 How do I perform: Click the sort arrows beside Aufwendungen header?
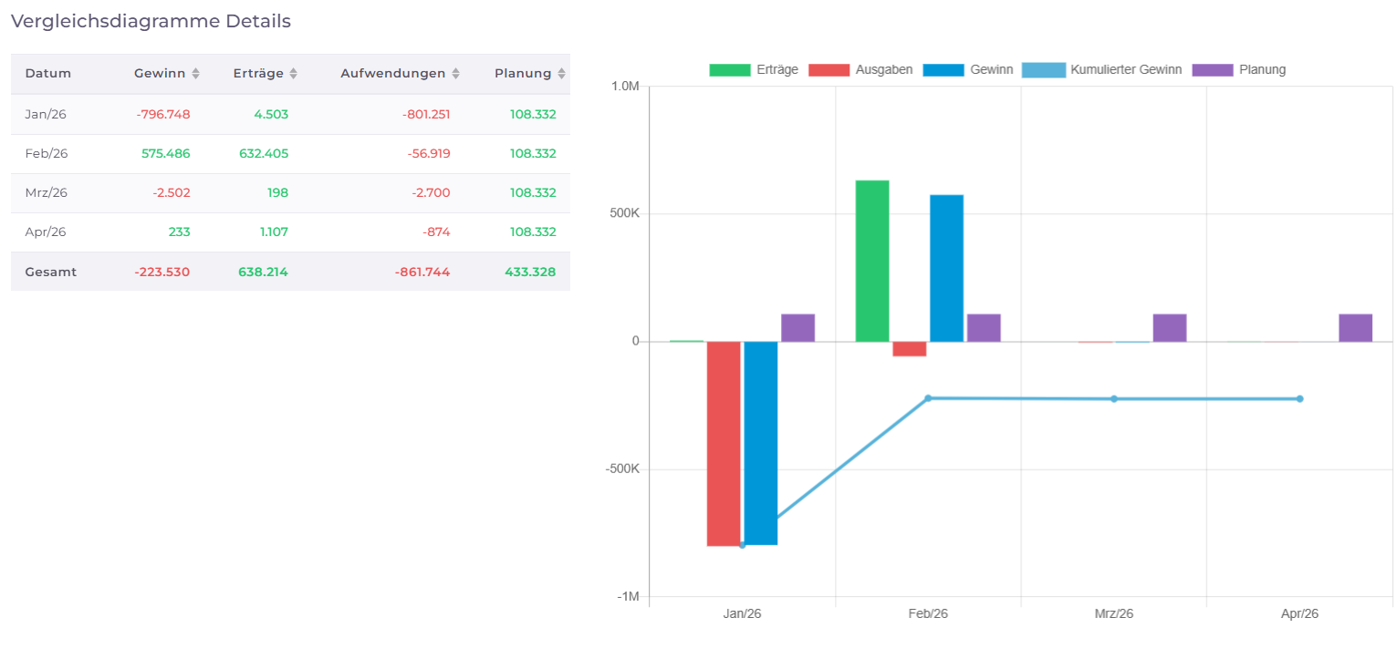pyautogui.click(x=455, y=74)
